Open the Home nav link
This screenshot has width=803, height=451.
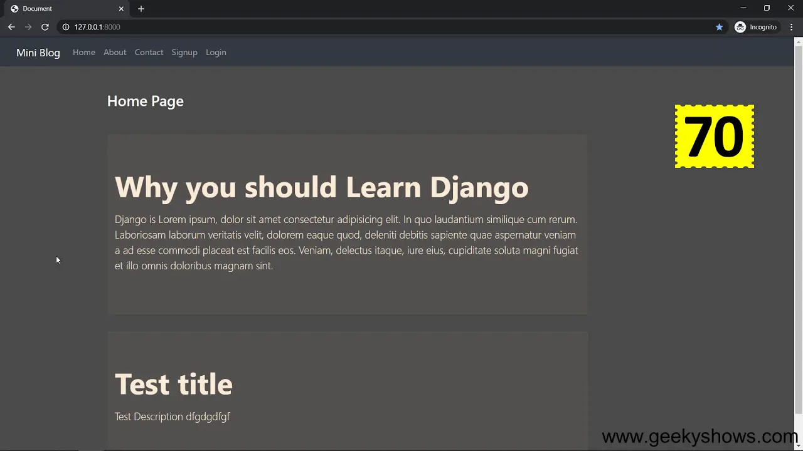[x=84, y=53]
